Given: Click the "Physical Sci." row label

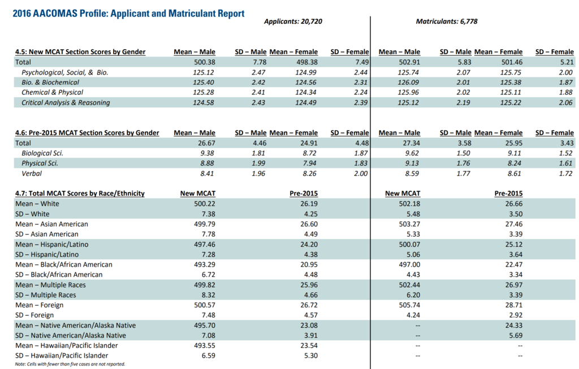Looking at the screenshot, I should (x=40, y=163).
